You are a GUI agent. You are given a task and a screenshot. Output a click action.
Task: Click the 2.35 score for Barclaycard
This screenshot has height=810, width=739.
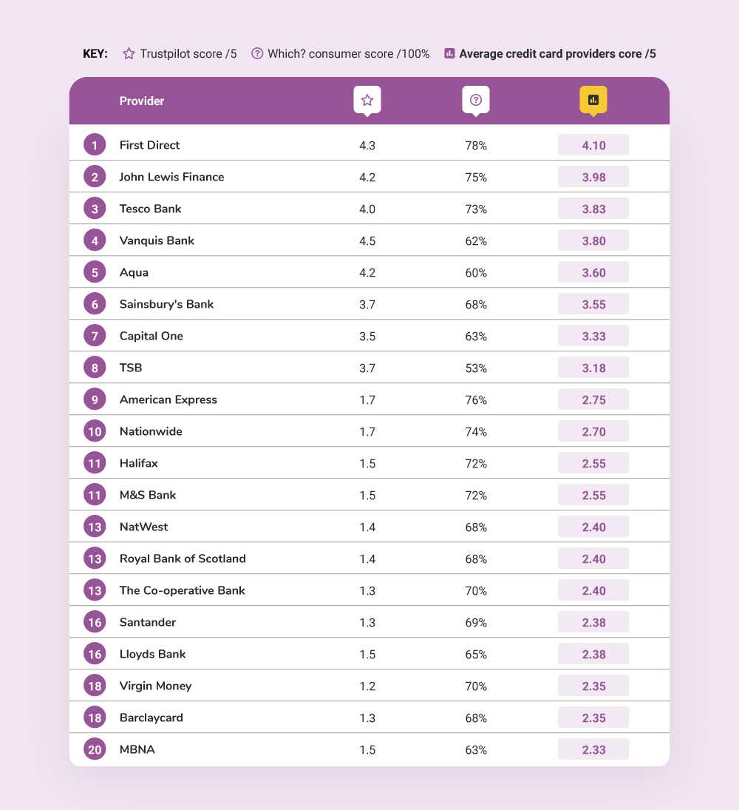tap(593, 718)
